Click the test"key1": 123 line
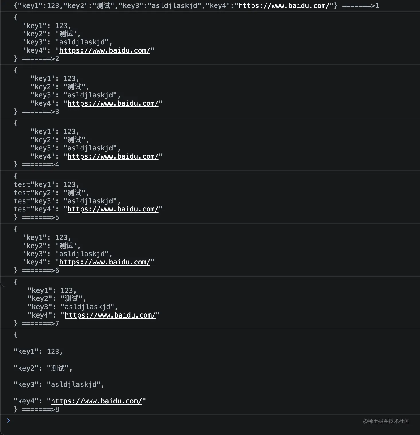 point(46,185)
